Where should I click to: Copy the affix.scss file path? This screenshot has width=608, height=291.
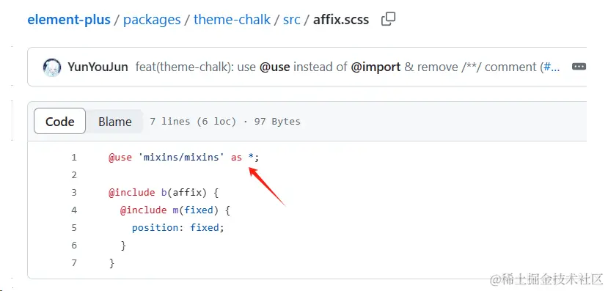pyautogui.click(x=388, y=19)
